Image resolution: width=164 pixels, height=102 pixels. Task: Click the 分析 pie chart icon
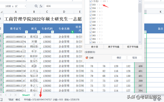point(87,58)
